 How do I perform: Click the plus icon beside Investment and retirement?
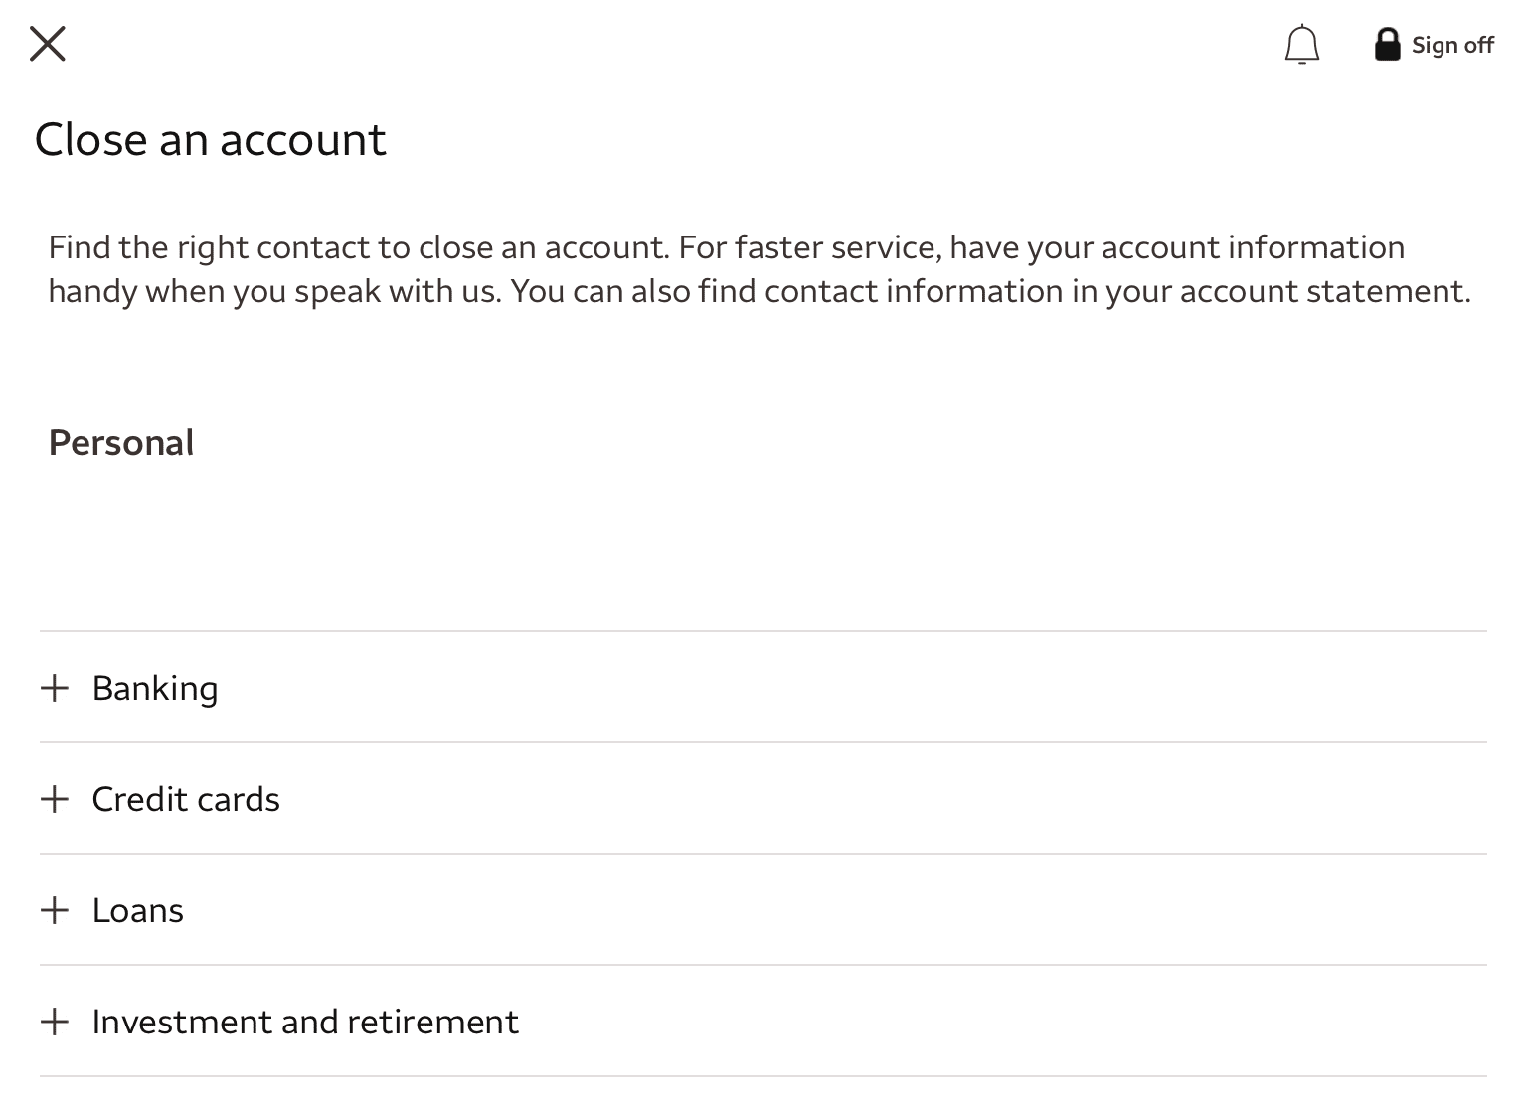[55, 1022]
